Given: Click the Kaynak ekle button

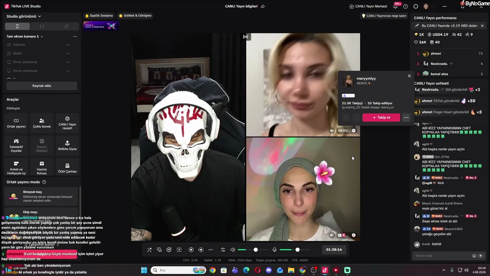Looking at the screenshot, I should 42,86.
